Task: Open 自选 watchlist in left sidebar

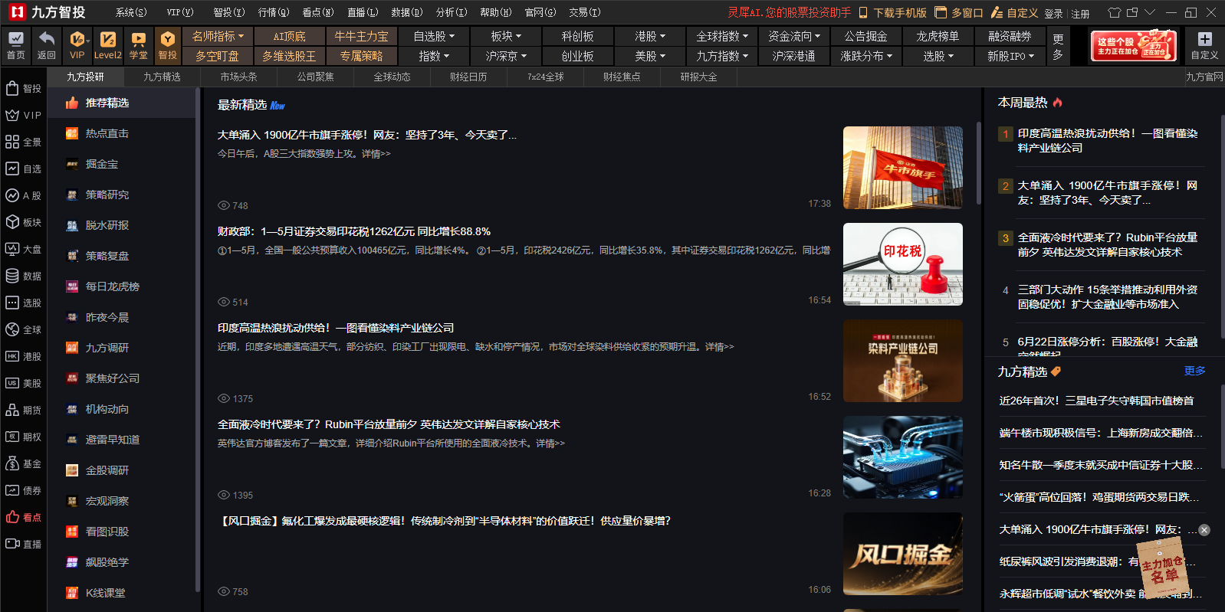Action: 24,169
